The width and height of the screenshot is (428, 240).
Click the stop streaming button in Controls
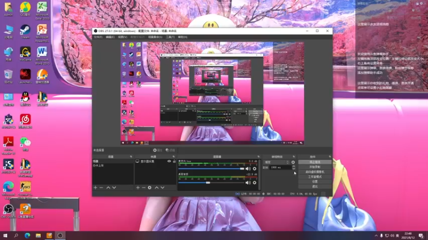[x=315, y=162]
